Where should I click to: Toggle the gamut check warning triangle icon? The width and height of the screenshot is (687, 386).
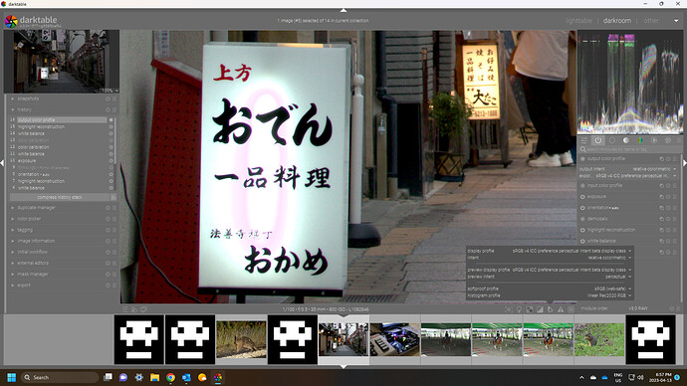pyautogui.click(x=561, y=309)
